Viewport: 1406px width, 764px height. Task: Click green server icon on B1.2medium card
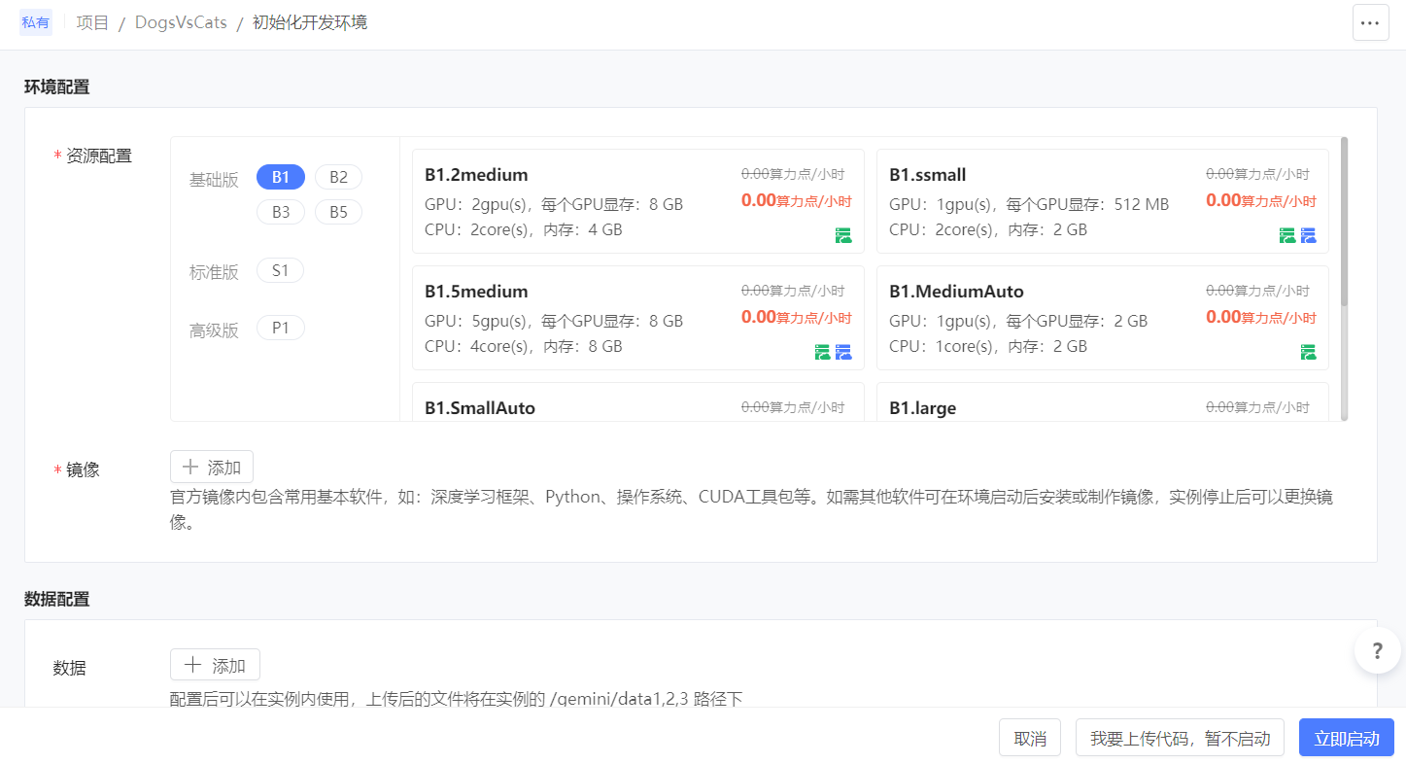(x=842, y=235)
